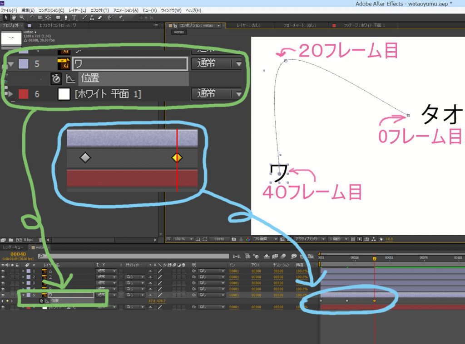
Task: Select the Rotation tool
Action: pos(32,18)
